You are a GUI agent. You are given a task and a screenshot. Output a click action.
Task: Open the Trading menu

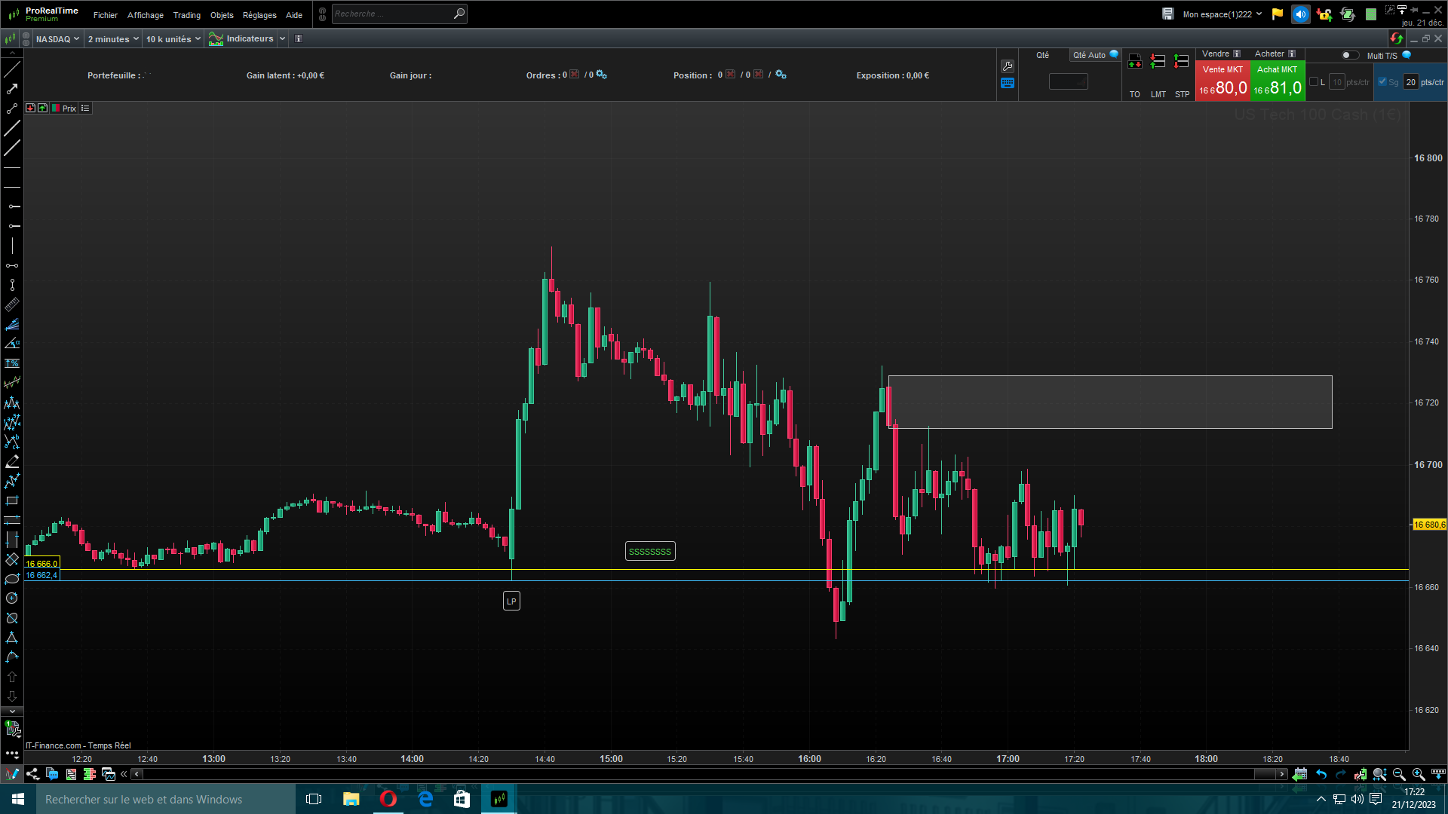pos(186,15)
